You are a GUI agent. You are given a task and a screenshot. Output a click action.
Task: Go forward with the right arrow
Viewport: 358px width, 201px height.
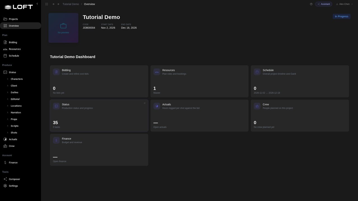click(x=58, y=4)
